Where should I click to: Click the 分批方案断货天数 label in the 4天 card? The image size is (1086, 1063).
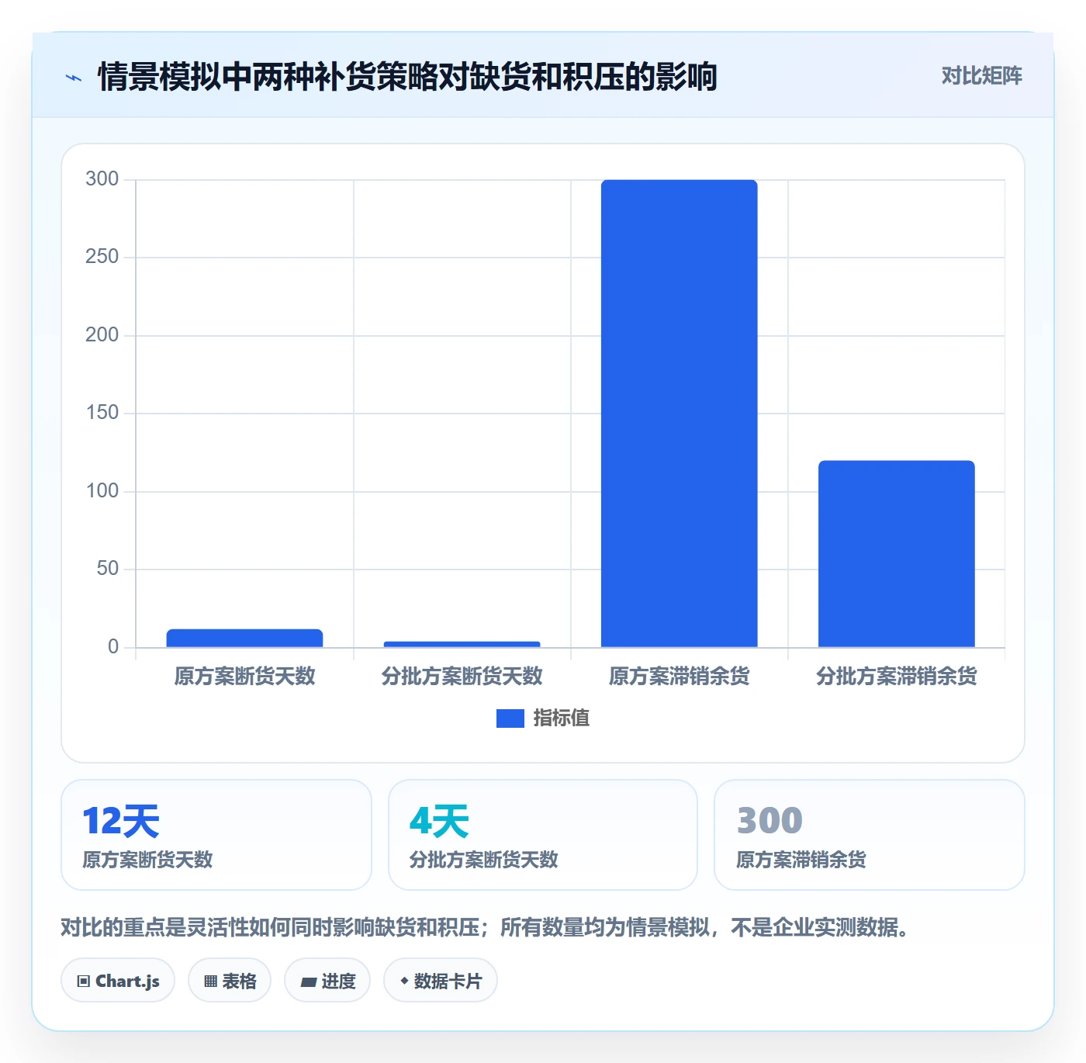483,860
